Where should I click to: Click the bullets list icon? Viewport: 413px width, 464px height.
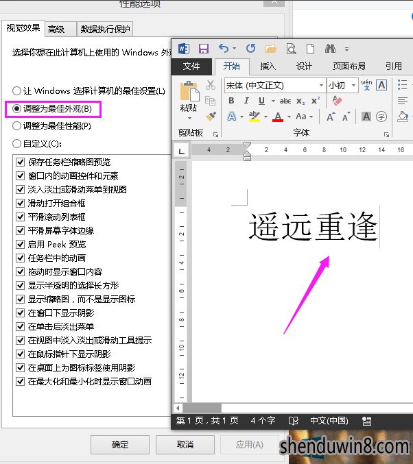pyautogui.click(x=402, y=85)
